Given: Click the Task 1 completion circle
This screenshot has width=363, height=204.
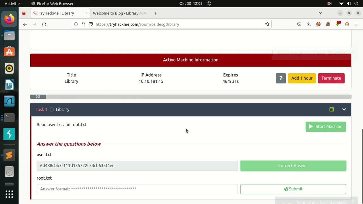Looking at the screenshot, I should click(52, 110).
